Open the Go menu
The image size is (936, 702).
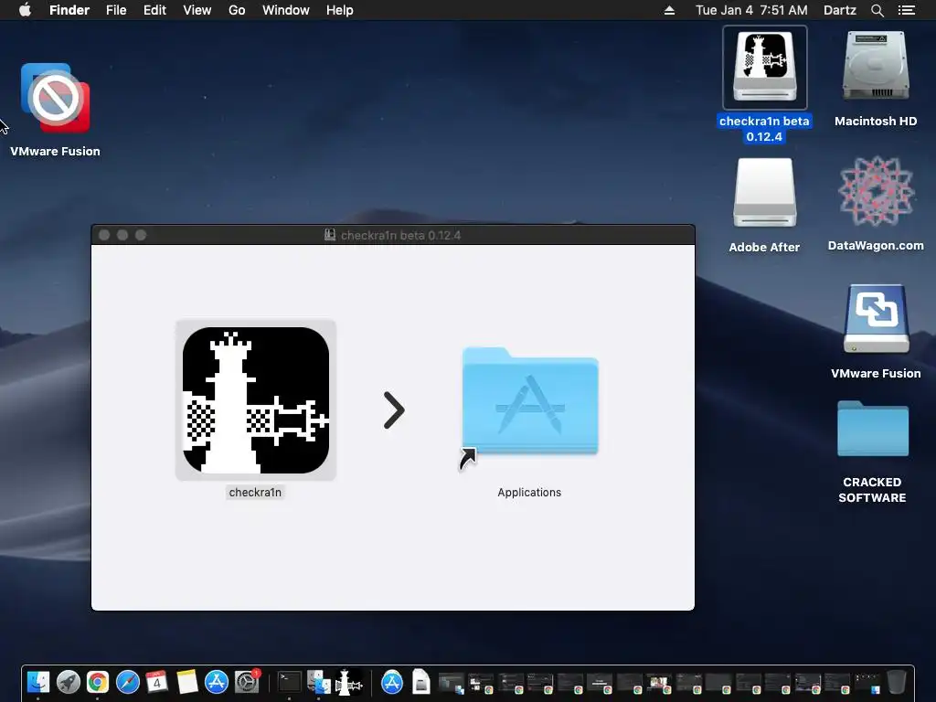[x=237, y=10]
